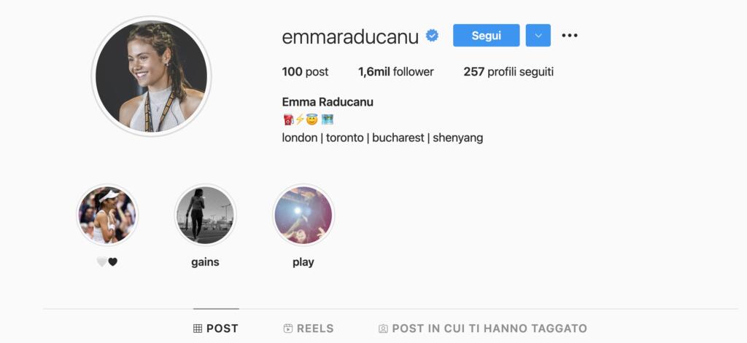Expand the suggested accounts chevron dropdown
The width and height of the screenshot is (747, 343).
pyautogui.click(x=538, y=35)
